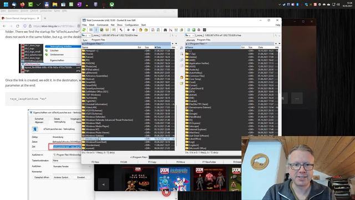Open the Help menu in Total Commander
The height and width of the screenshot is (200, 355).
[x=278, y=25]
